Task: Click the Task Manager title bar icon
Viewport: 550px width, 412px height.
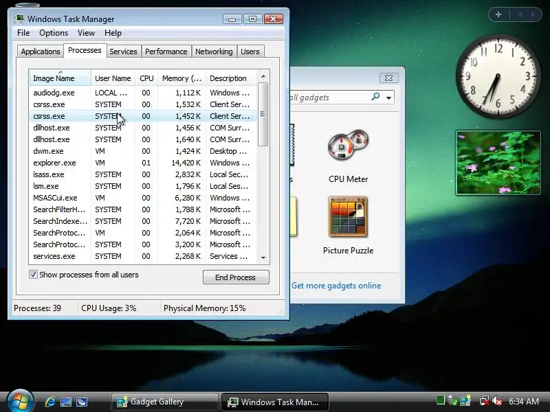Action: click(x=20, y=19)
